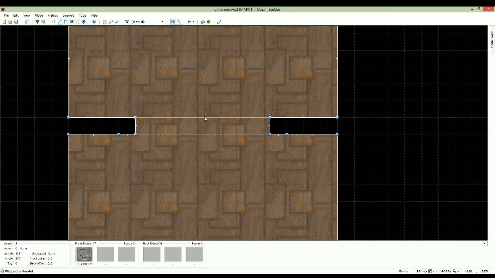
Task: Open the Edit menu
Action: 16,15
